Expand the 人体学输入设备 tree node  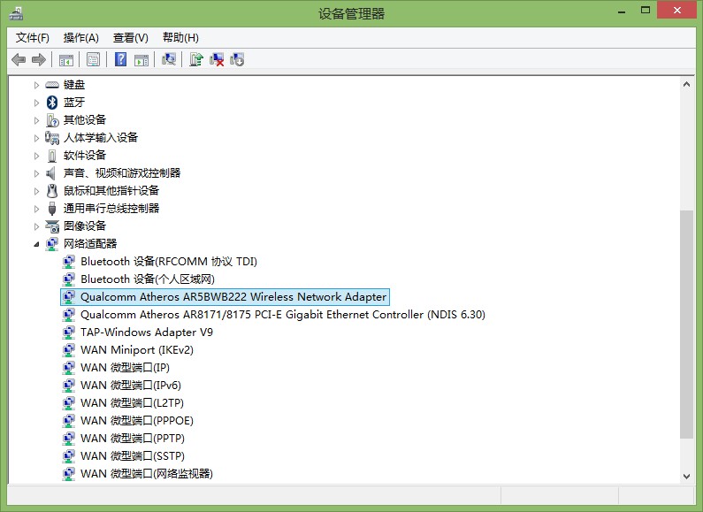pos(36,138)
